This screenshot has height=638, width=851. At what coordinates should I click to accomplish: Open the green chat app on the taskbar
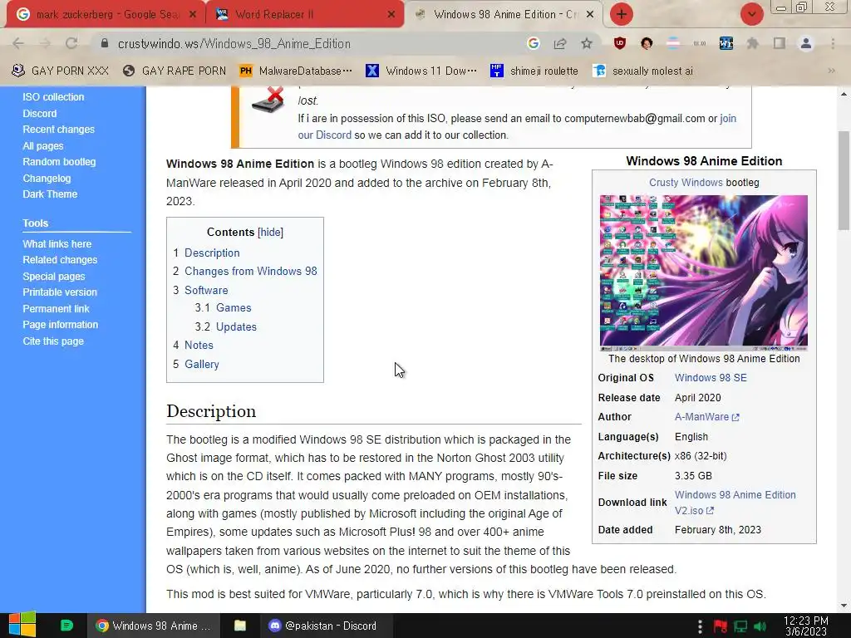[x=66, y=626]
